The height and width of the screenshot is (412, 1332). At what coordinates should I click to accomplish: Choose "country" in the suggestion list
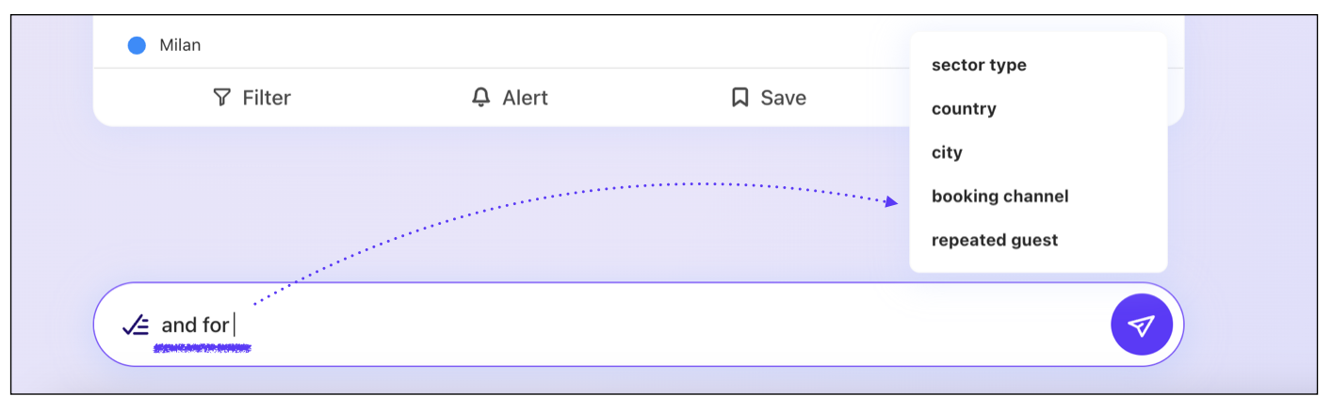coord(964,109)
